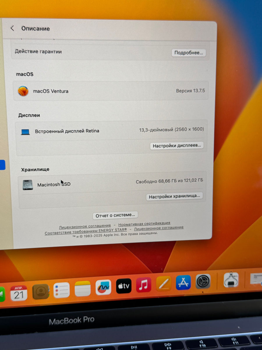Open Notes from the Dock
This screenshot has height=350, width=262.
tap(83, 289)
